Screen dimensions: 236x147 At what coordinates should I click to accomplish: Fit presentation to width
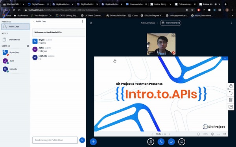tap(219, 134)
